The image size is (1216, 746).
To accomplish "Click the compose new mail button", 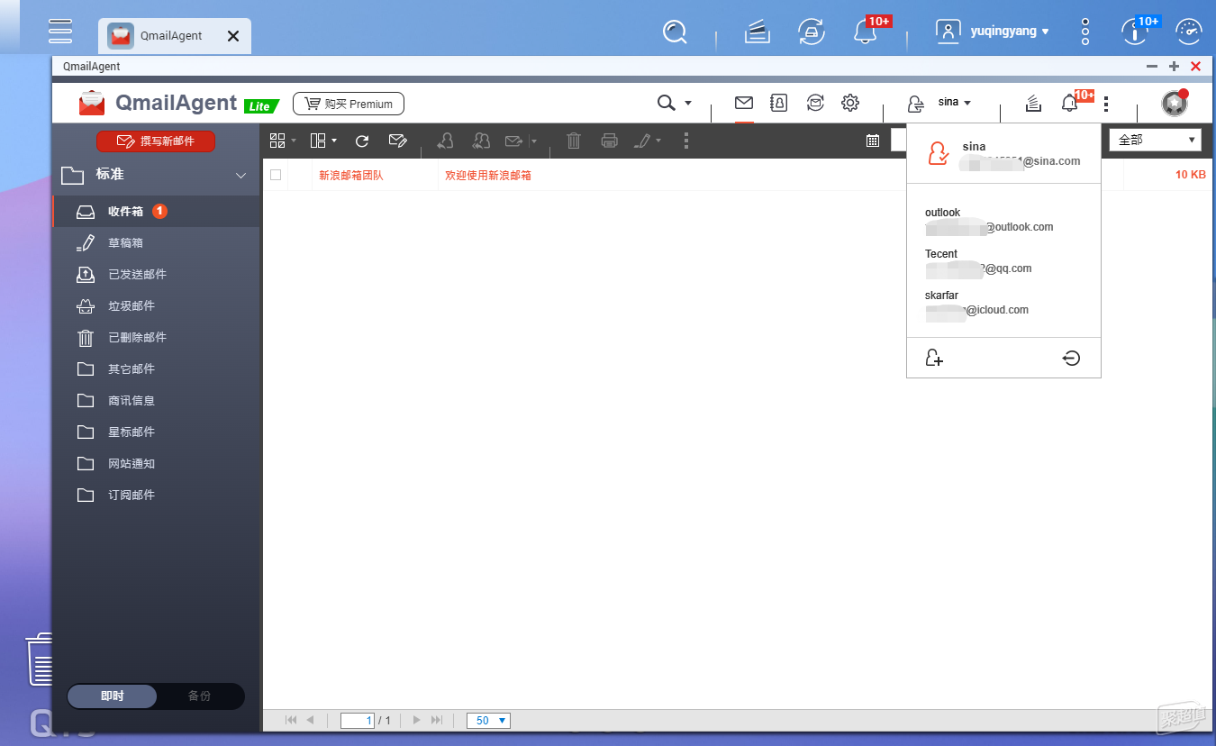I will (157, 141).
